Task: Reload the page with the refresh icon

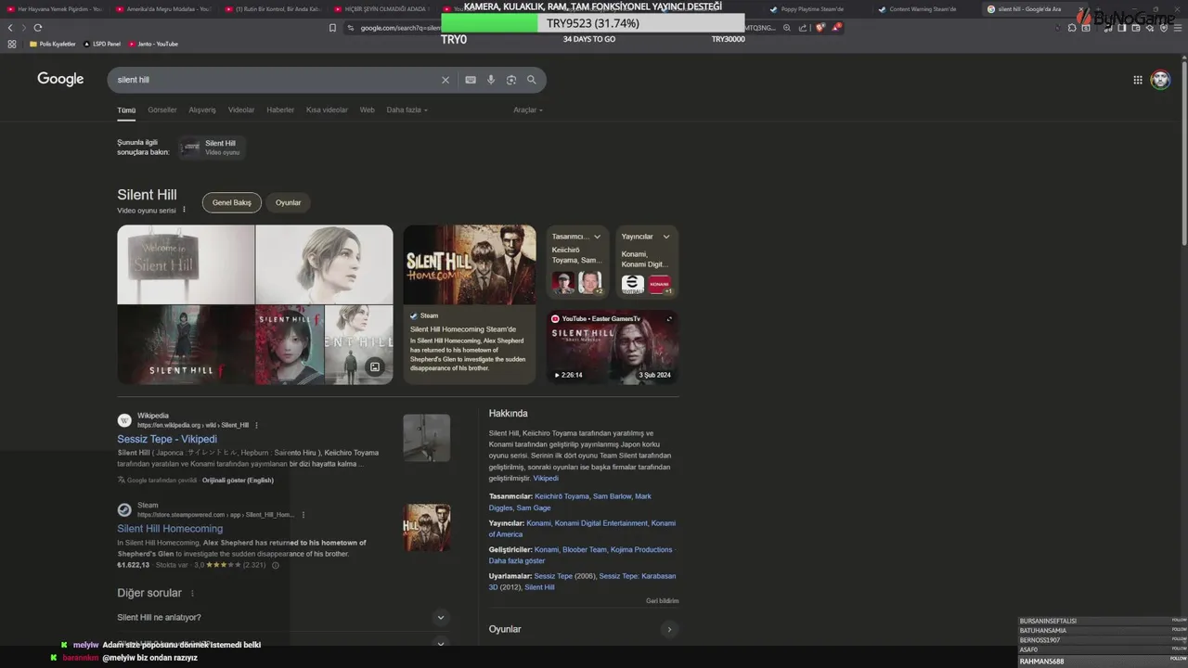Action: point(38,28)
